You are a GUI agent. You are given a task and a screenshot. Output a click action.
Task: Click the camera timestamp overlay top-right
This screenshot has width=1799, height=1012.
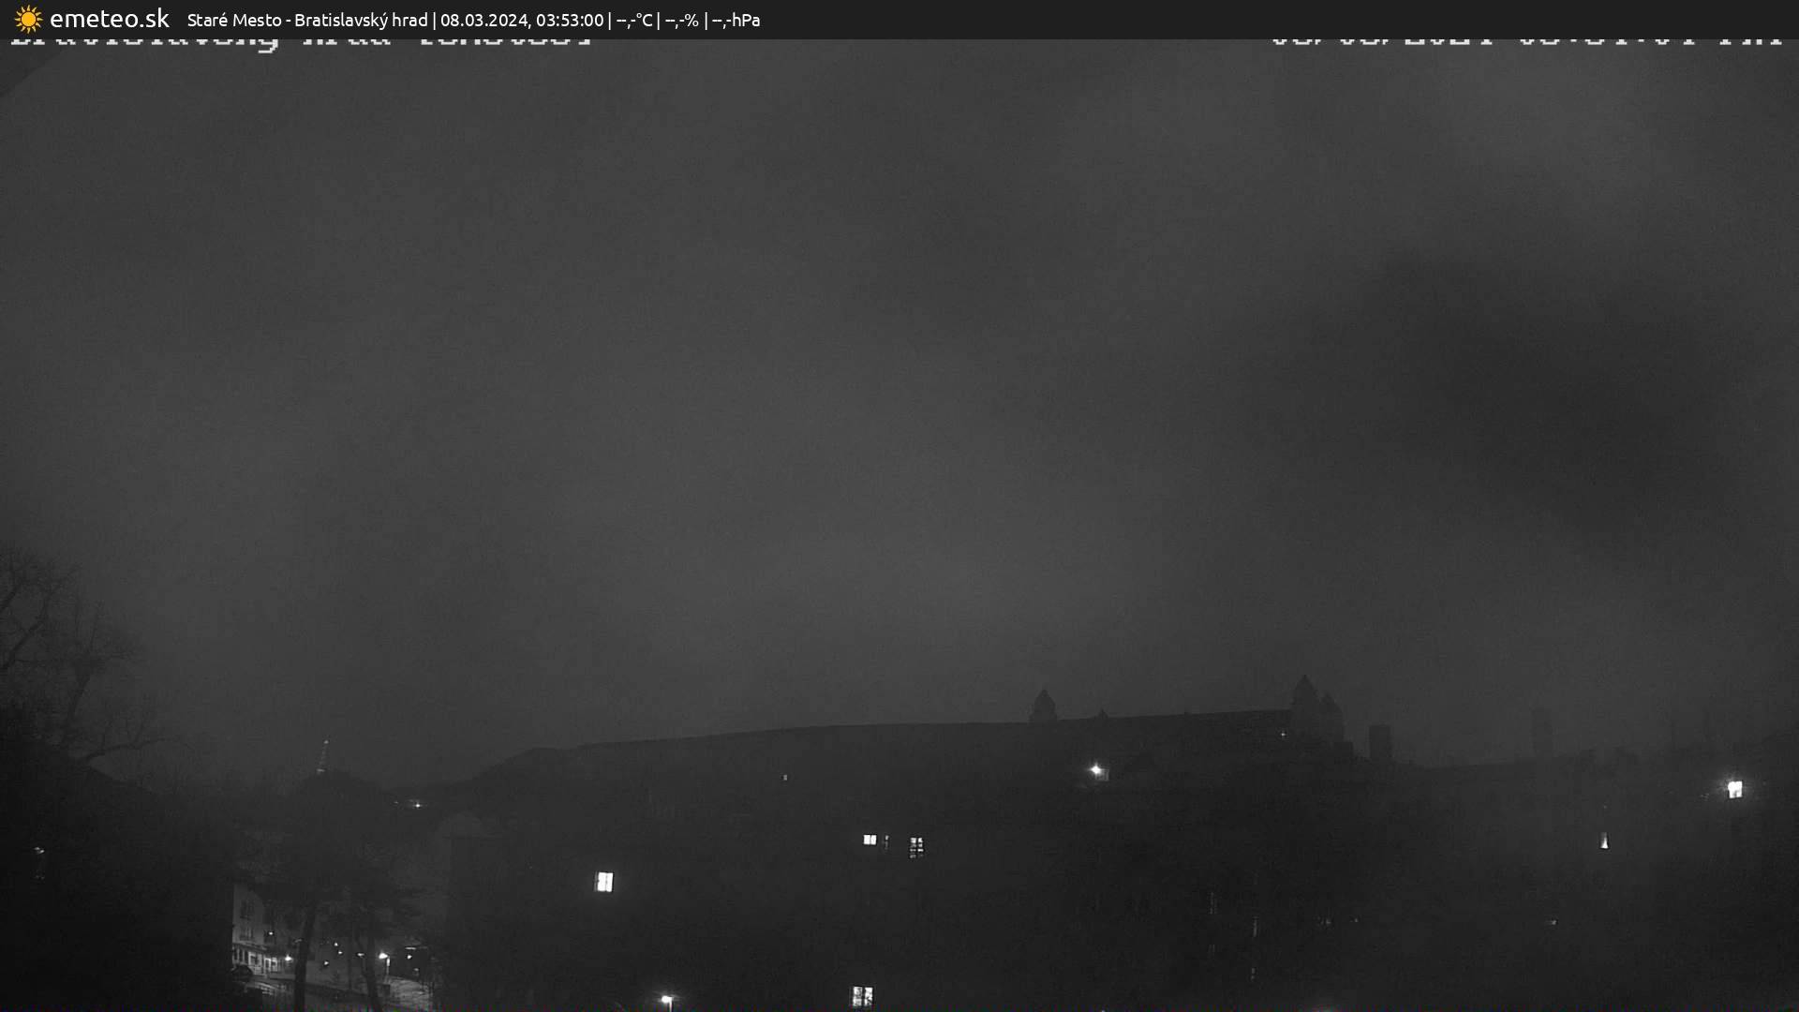[x=1525, y=43]
